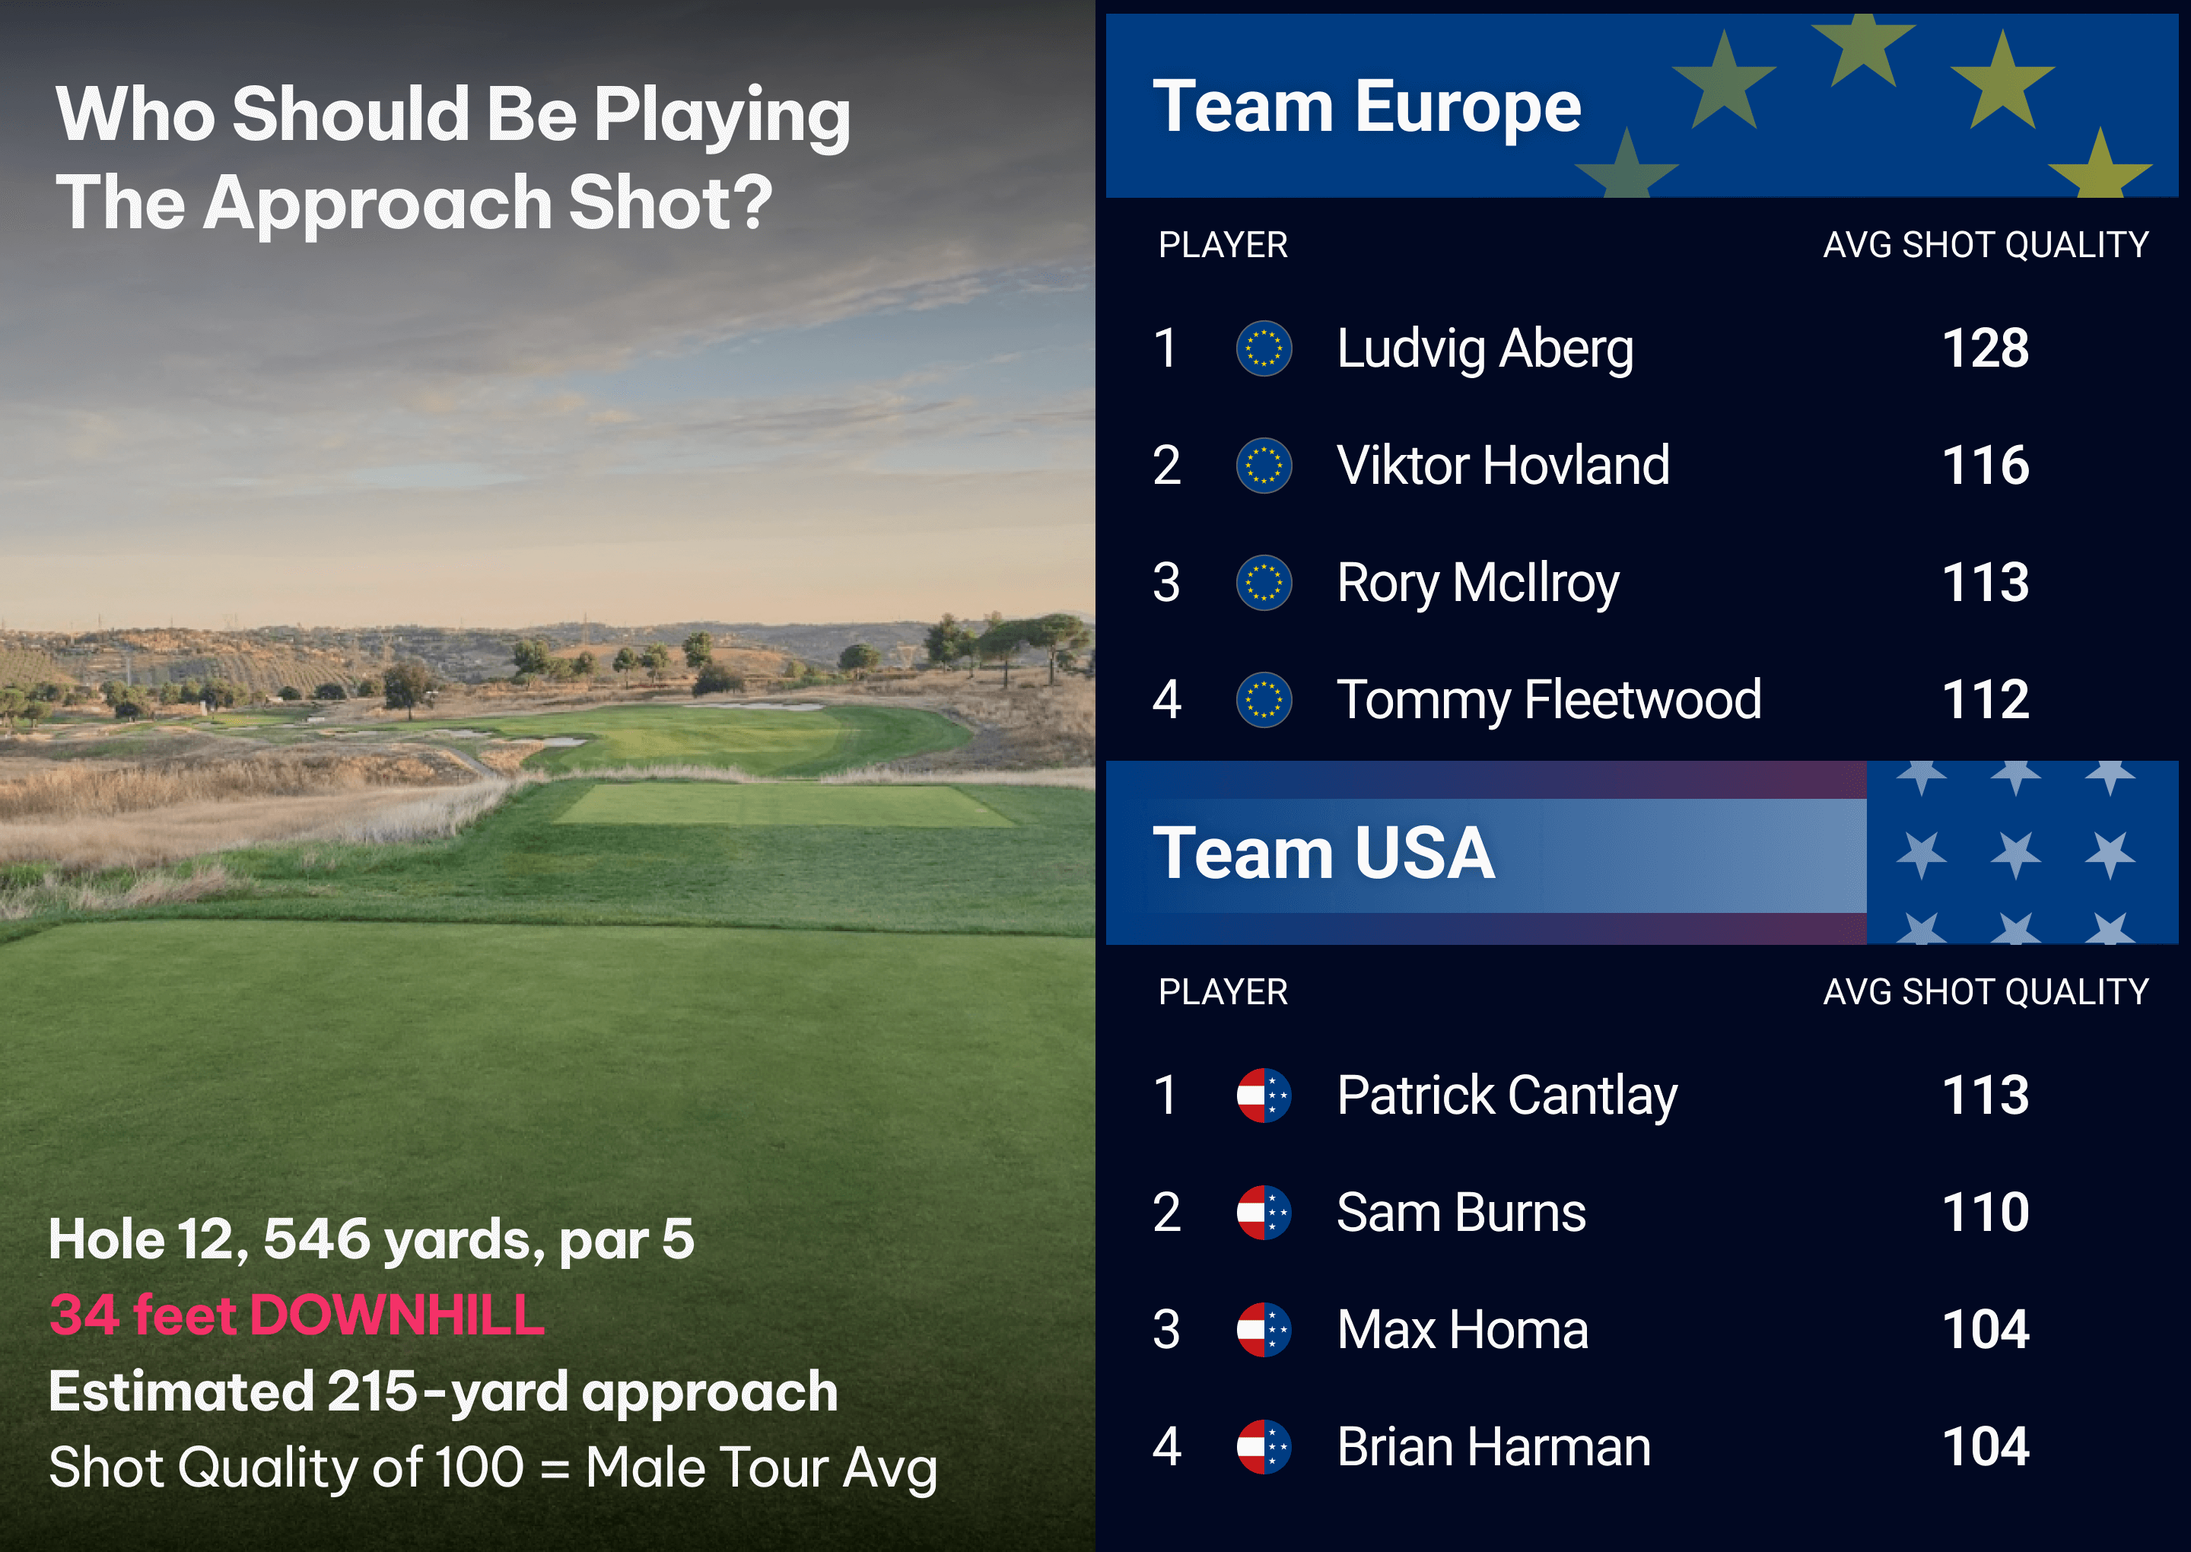
Task: Click the USA flag next to Brian Harman
Action: [x=1263, y=1447]
